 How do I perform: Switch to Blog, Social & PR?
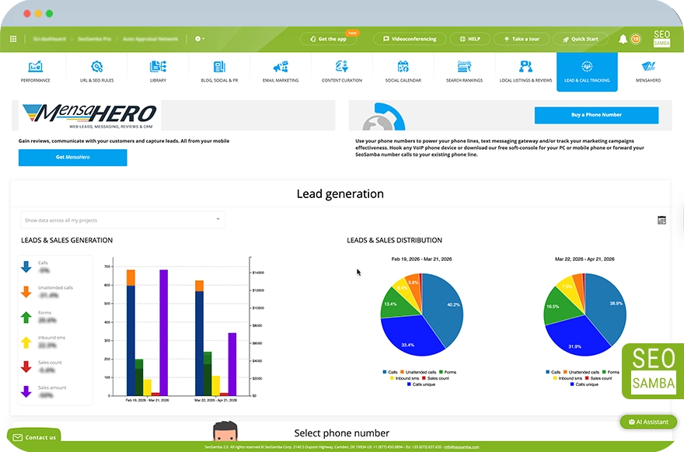[x=219, y=72]
